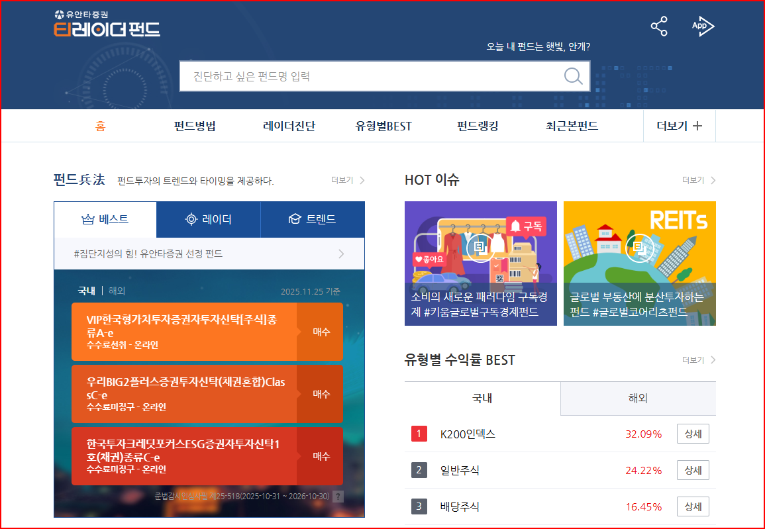The image size is (765, 529).
Task: Click 매수 for 한국투자크레딧포커스ESG fund
Action: click(320, 456)
